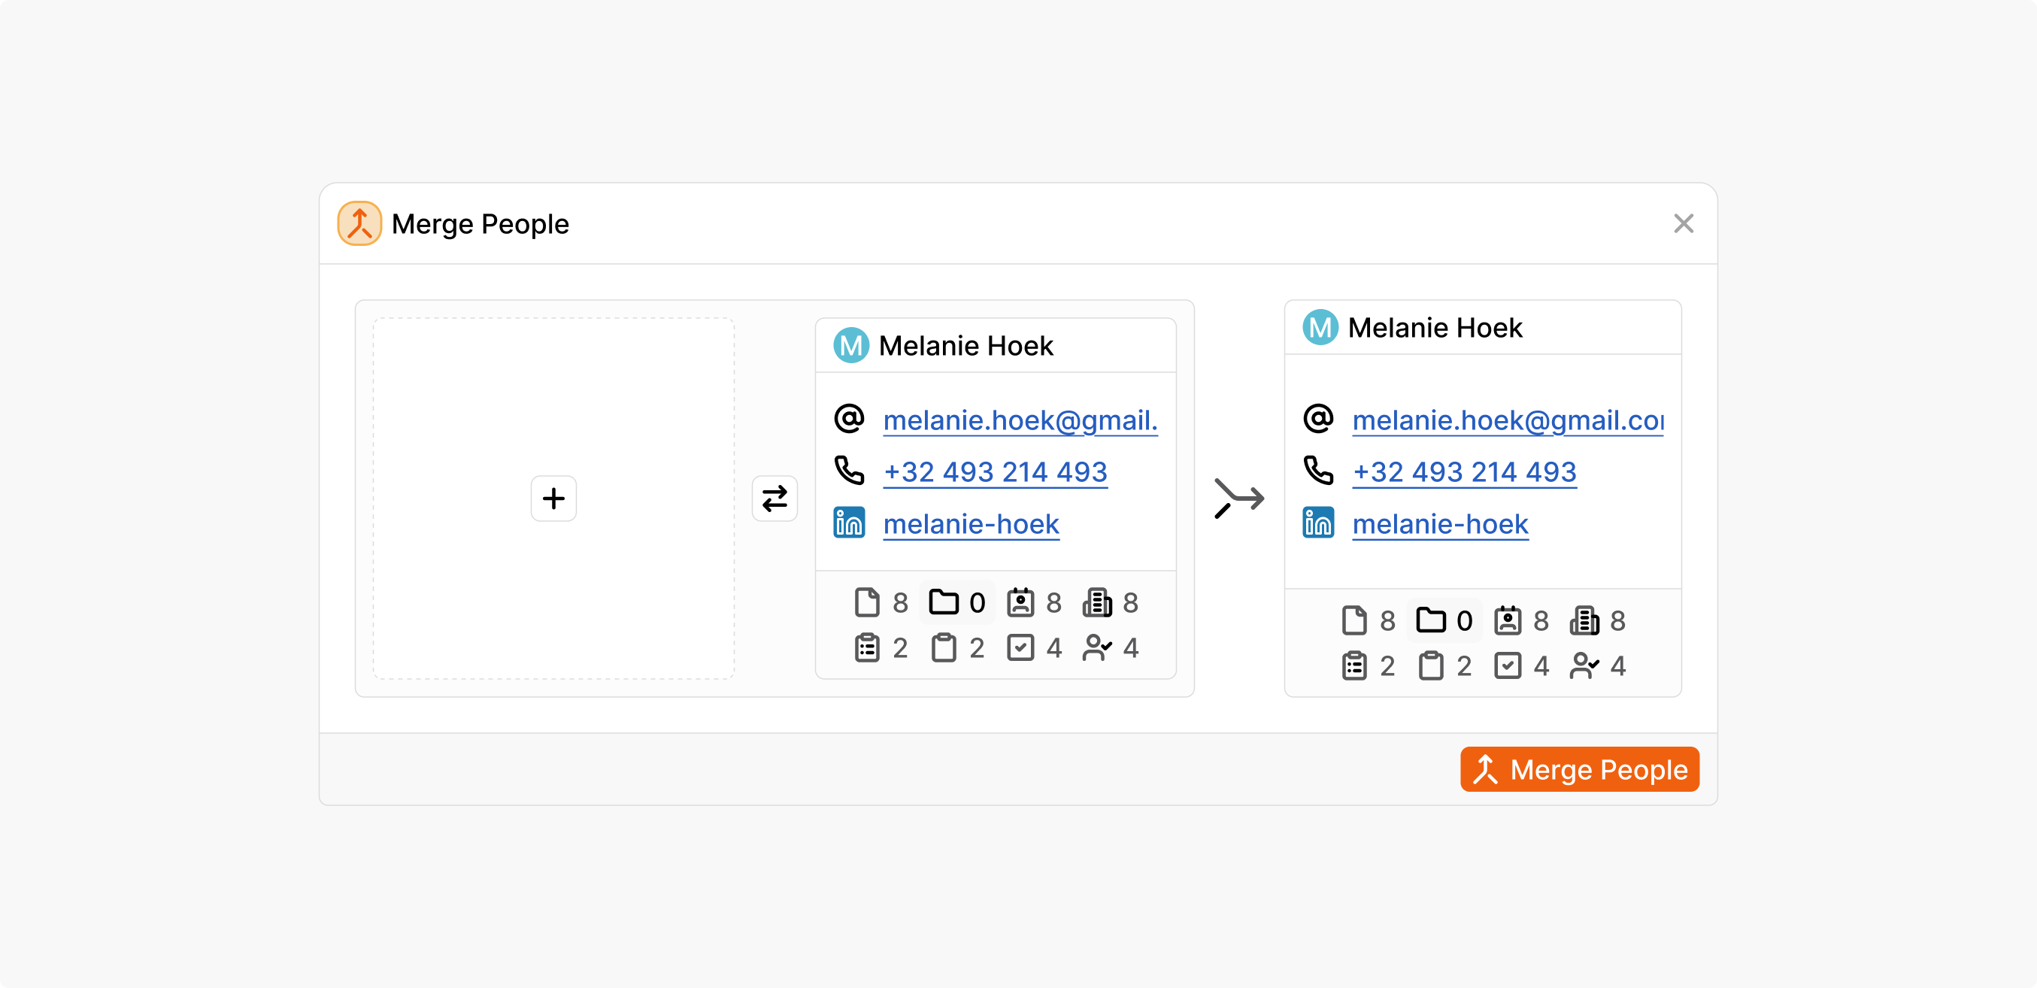2037x988 pixels.
Task: Select the contact badge icon showing 8 meetings
Action: coord(1022,602)
